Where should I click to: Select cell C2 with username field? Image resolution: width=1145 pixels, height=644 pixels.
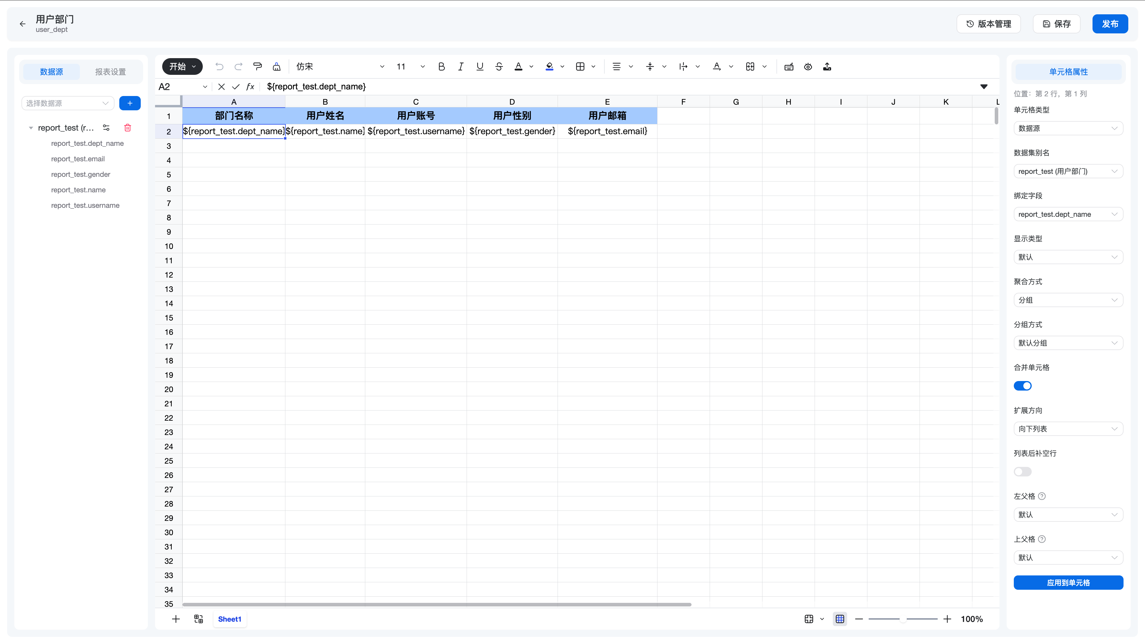(416, 131)
